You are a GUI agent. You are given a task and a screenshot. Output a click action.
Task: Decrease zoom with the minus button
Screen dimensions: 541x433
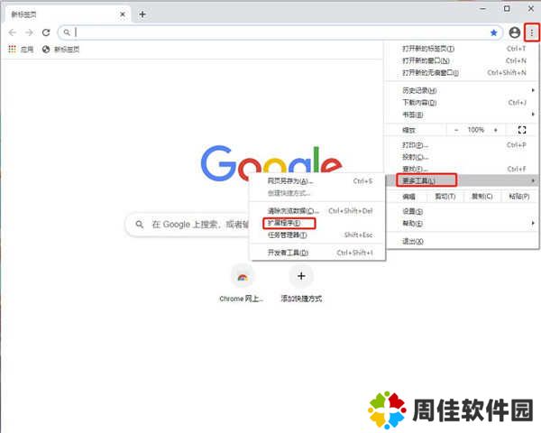456,130
